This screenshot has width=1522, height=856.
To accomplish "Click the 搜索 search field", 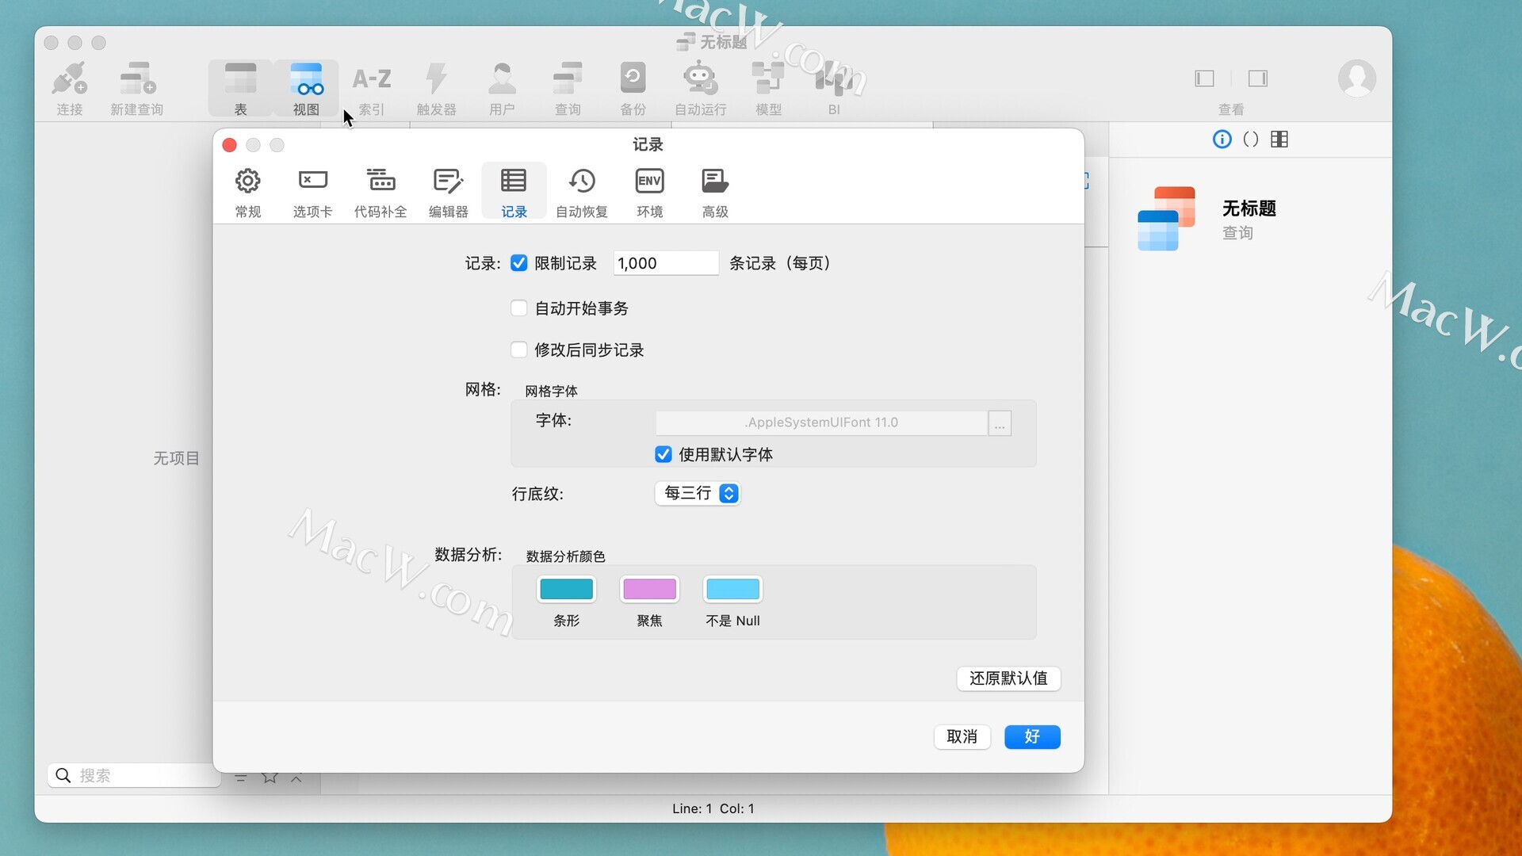I will [135, 775].
